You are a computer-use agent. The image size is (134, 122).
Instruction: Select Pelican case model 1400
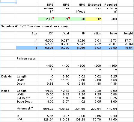tap(66, 66)
